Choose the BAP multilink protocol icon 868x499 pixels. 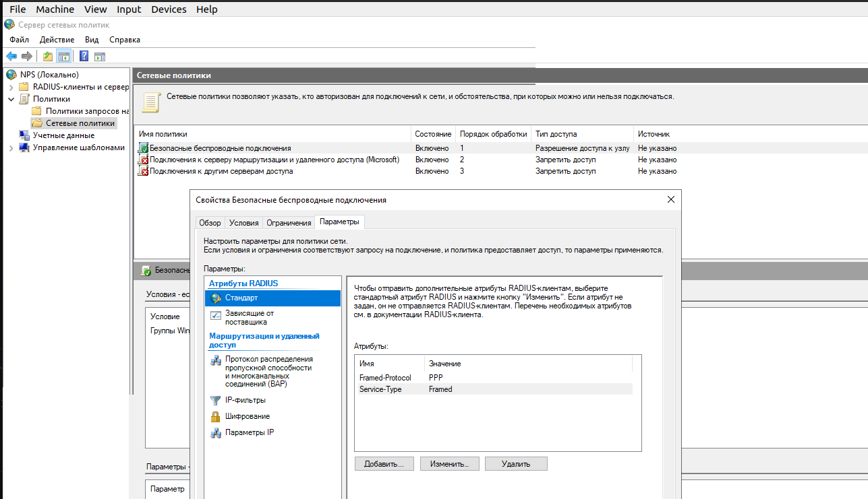tap(216, 360)
